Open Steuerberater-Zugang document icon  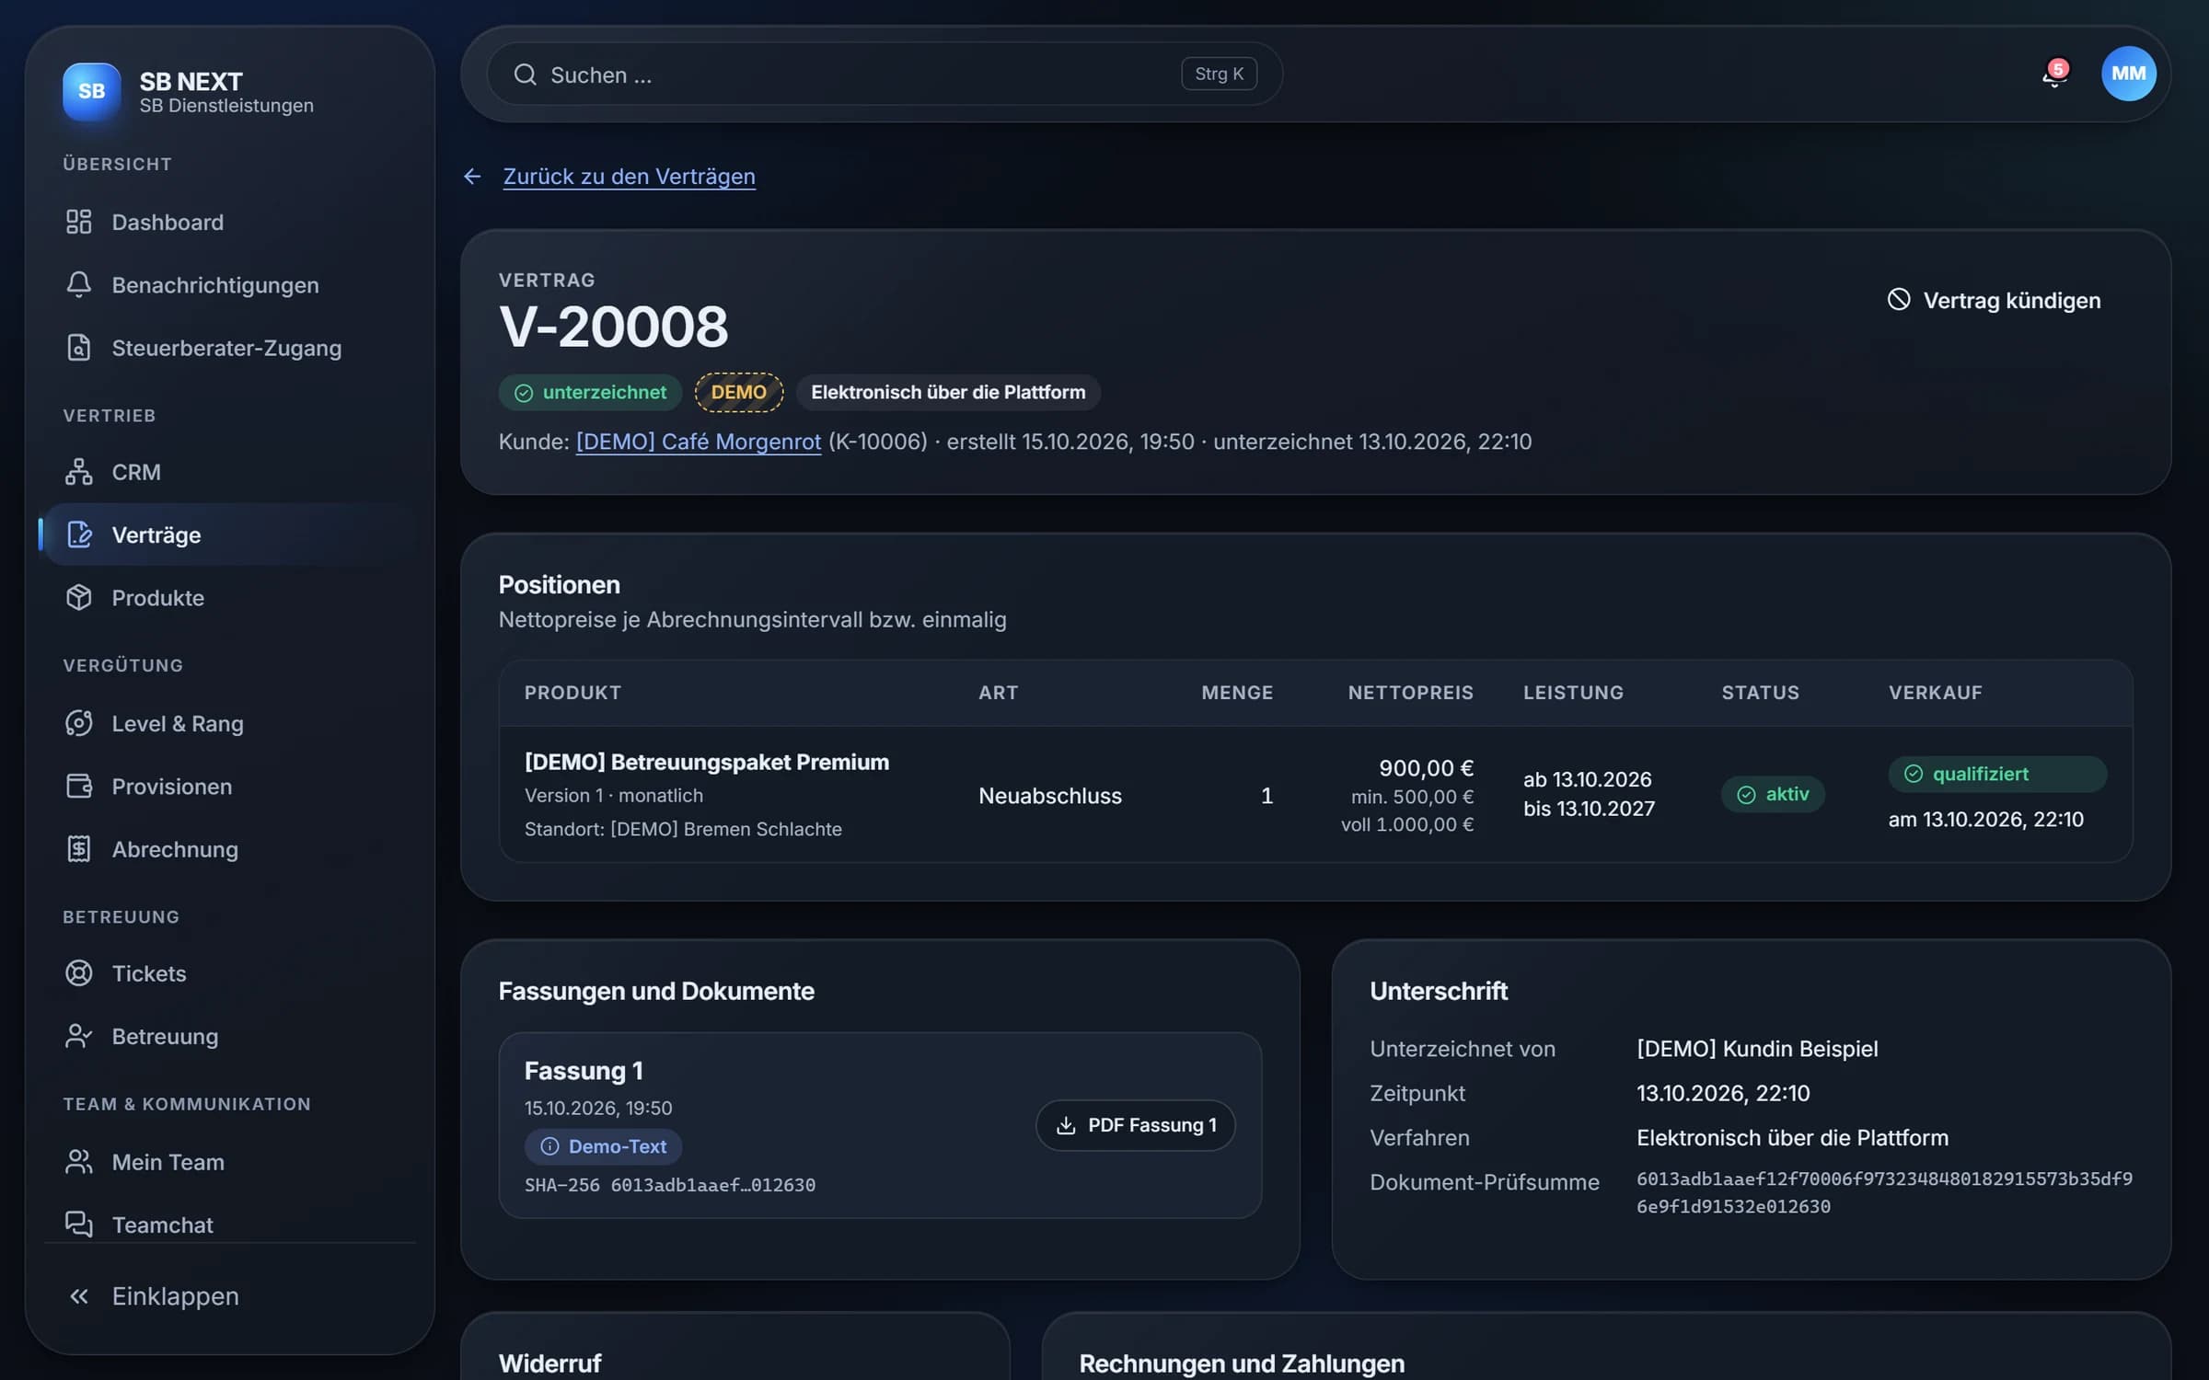point(79,348)
